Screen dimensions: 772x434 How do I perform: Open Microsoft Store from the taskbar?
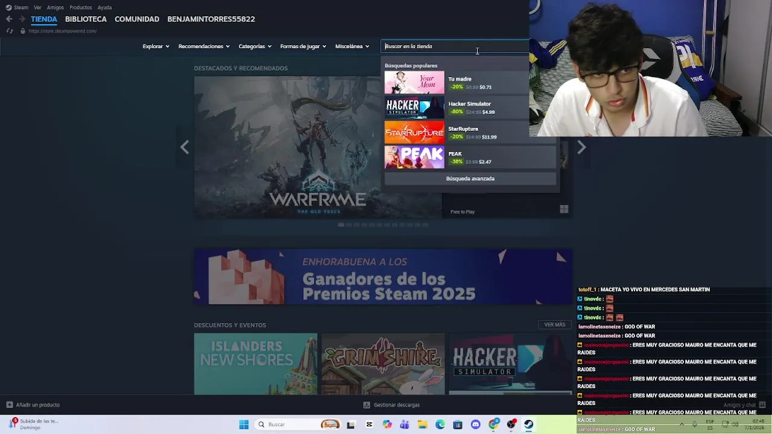click(458, 424)
